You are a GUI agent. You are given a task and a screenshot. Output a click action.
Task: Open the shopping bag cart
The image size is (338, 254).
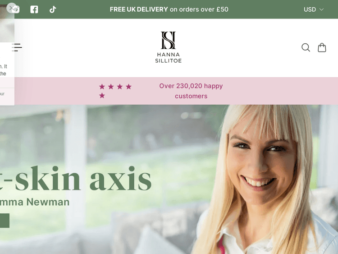click(322, 47)
